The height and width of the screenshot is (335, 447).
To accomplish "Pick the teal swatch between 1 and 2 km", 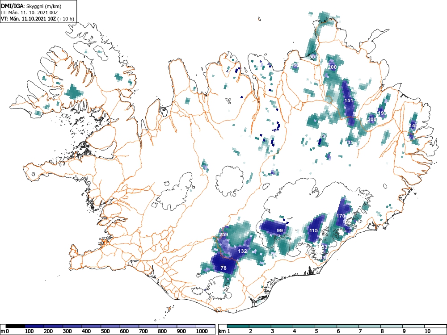I will coord(238,326).
